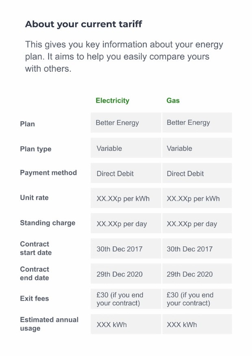This screenshot has height=356, width=252.
Task: Select the Electricity contract start date cell
Action: pos(126,249)
